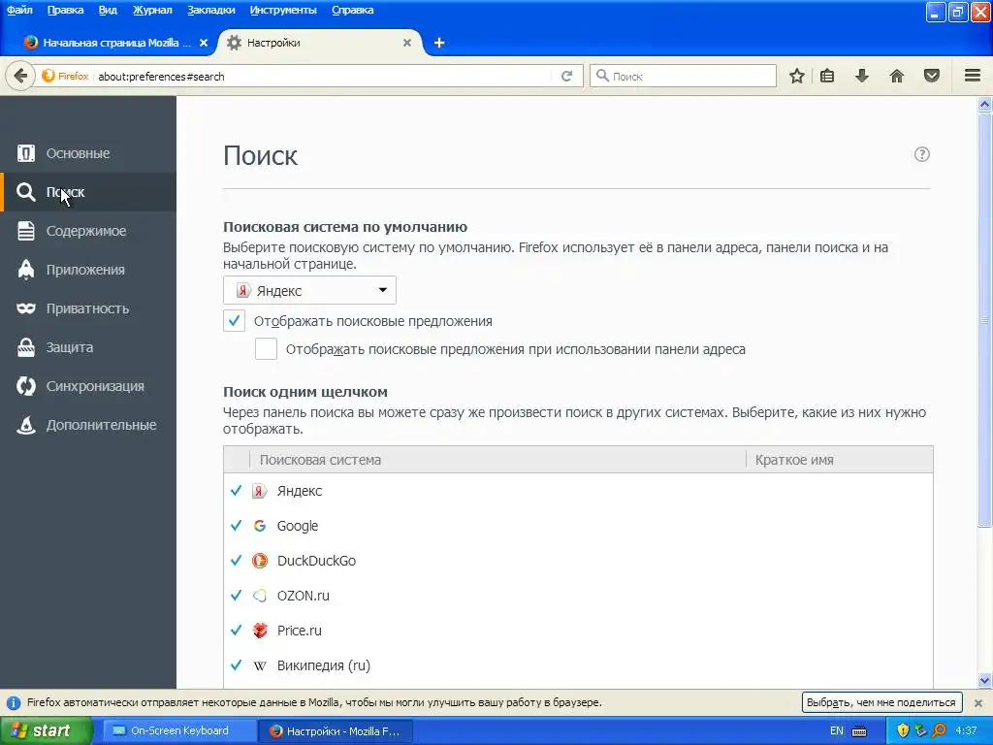
Task: Click scrollbar up arrow
Action: 985,105
